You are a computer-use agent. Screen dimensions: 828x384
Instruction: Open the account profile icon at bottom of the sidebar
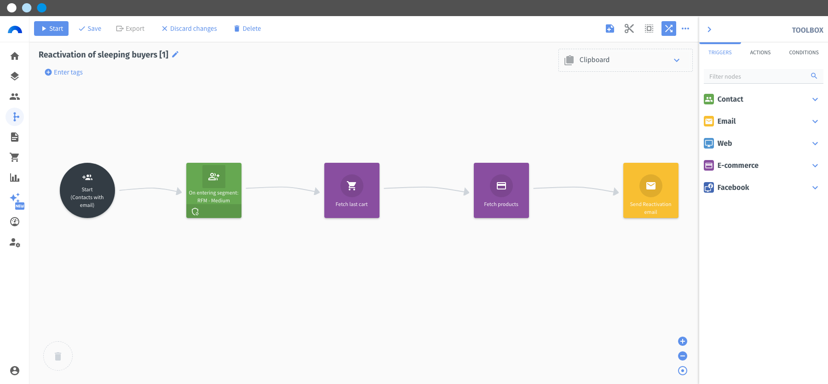click(15, 371)
